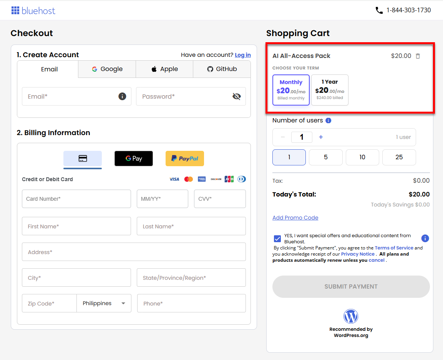Switch to the Google sign-up tab
Viewport: 443px width, 360px height.
click(107, 69)
